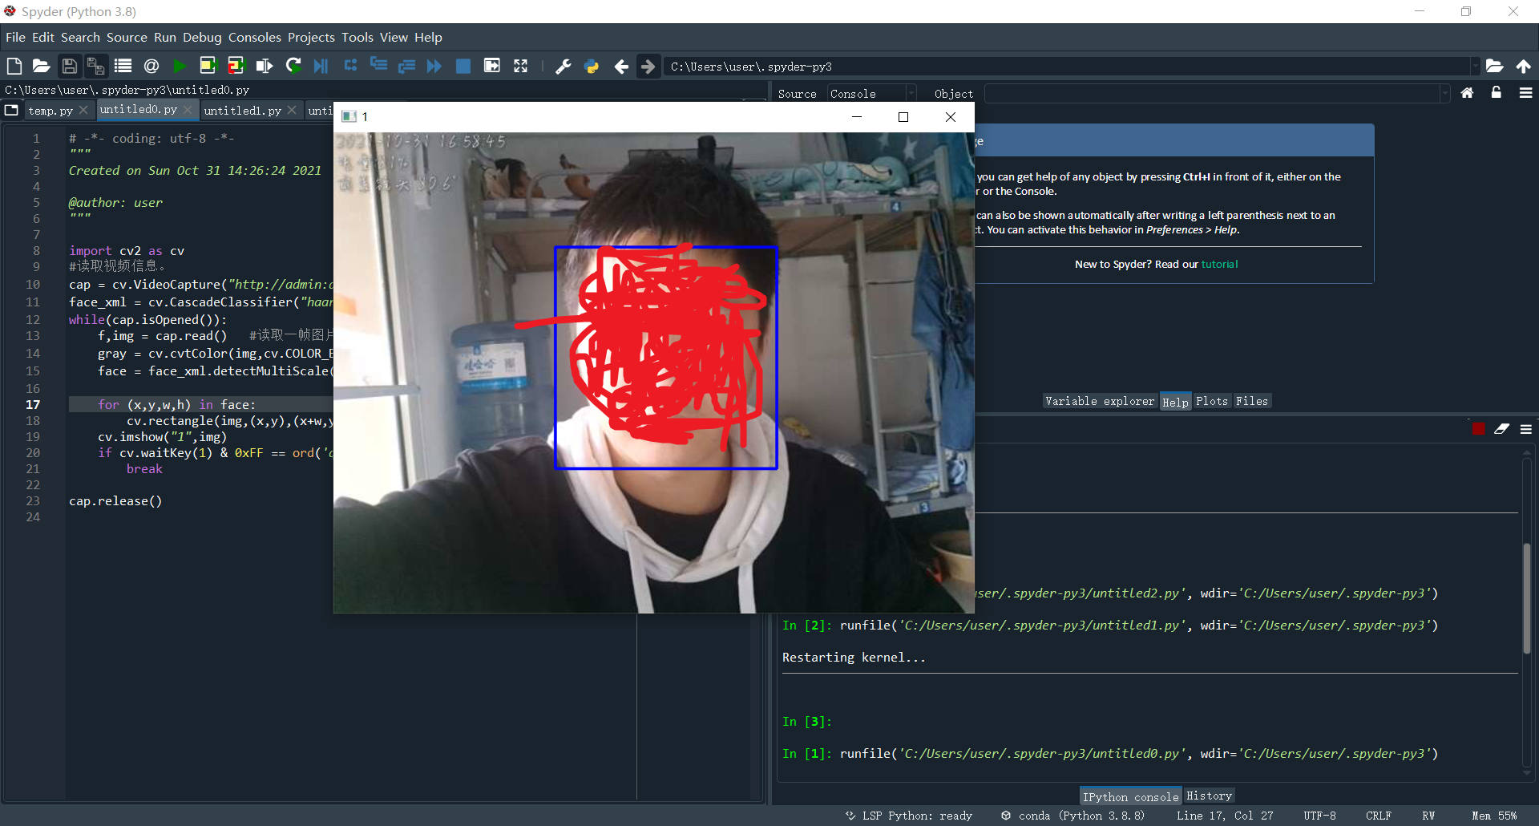Switch to the Variable explorer tab
Screen dimensions: 1539x826
point(1100,401)
